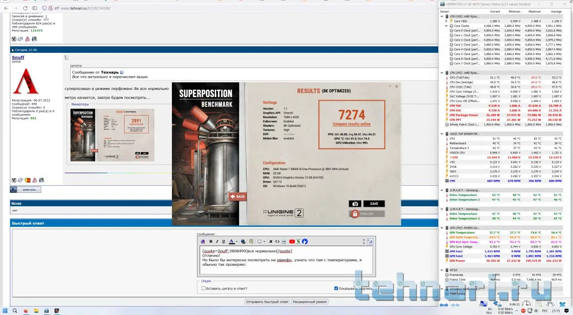
Task: Expand the Core VIDs row in HWiNFO
Action: [x=446, y=21]
